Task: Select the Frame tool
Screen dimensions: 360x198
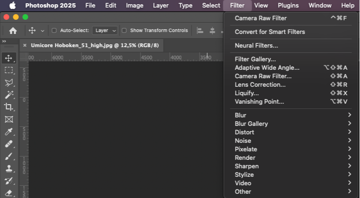Action: point(9,119)
